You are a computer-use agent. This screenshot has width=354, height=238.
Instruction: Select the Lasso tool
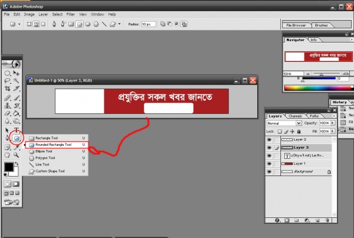7,80
